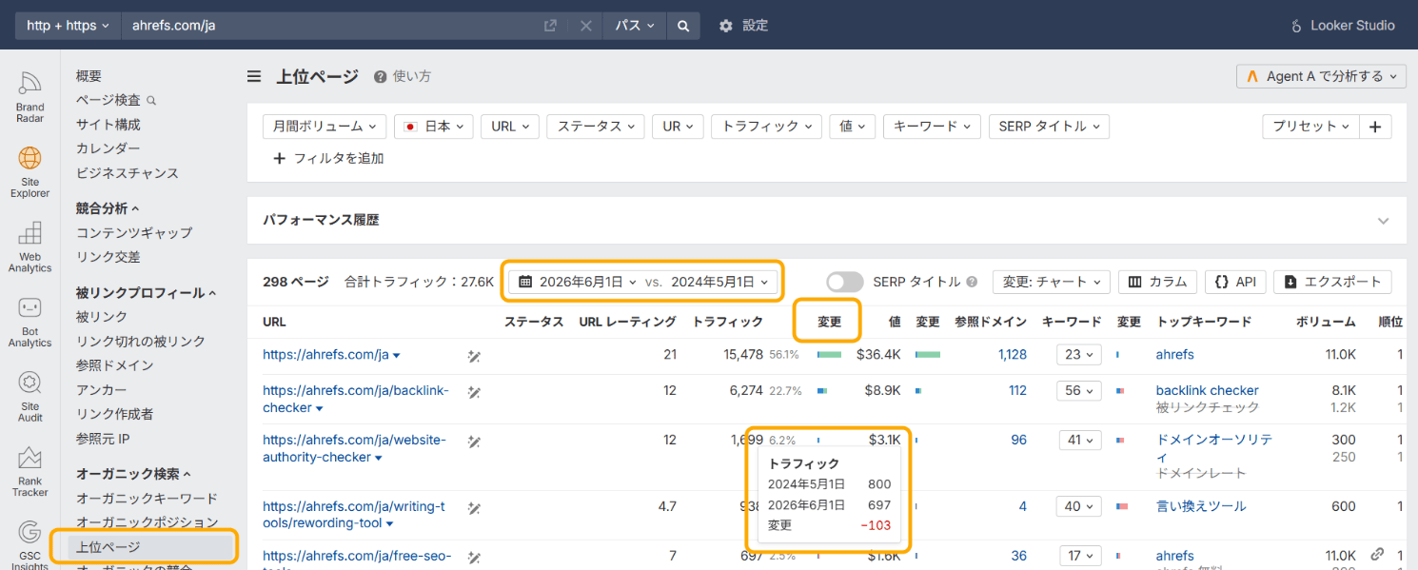Open https://ahrefs.com/ja URL link
Screen dimensions: 1418x570
point(325,355)
